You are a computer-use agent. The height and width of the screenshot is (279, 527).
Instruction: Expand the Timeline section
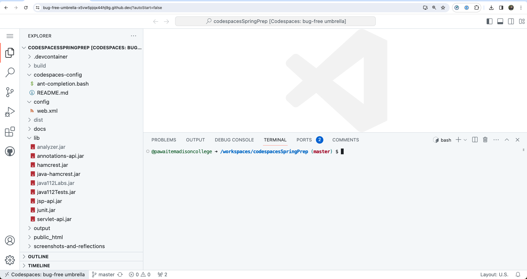tap(82, 266)
